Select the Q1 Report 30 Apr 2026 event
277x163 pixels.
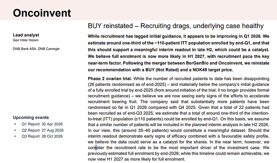tap(42, 125)
